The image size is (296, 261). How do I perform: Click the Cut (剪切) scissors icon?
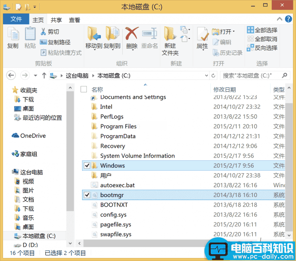tap(43, 32)
